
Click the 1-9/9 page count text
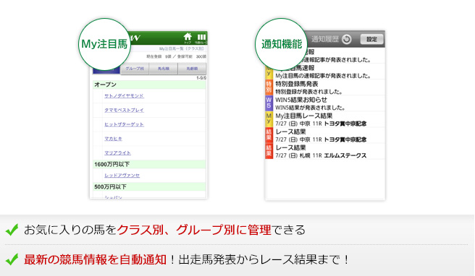(201, 78)
